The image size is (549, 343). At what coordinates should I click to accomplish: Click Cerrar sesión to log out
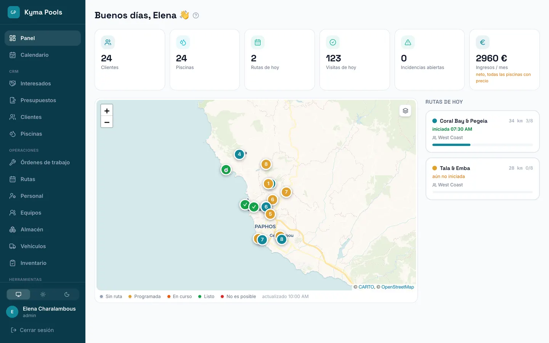(x=32, y=330)
